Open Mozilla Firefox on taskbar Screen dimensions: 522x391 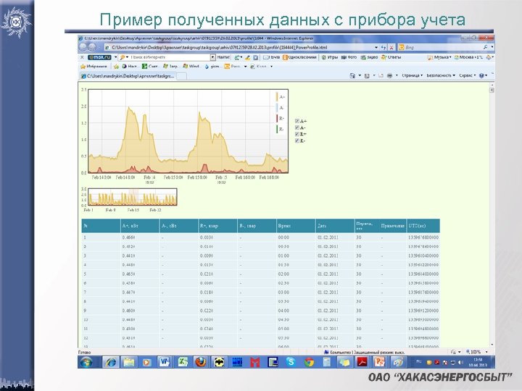[200, 362]
